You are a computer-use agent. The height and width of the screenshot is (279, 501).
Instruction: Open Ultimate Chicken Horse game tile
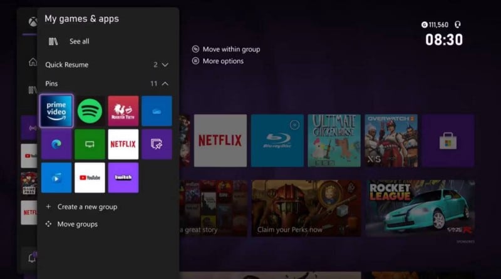coord(334,141)
